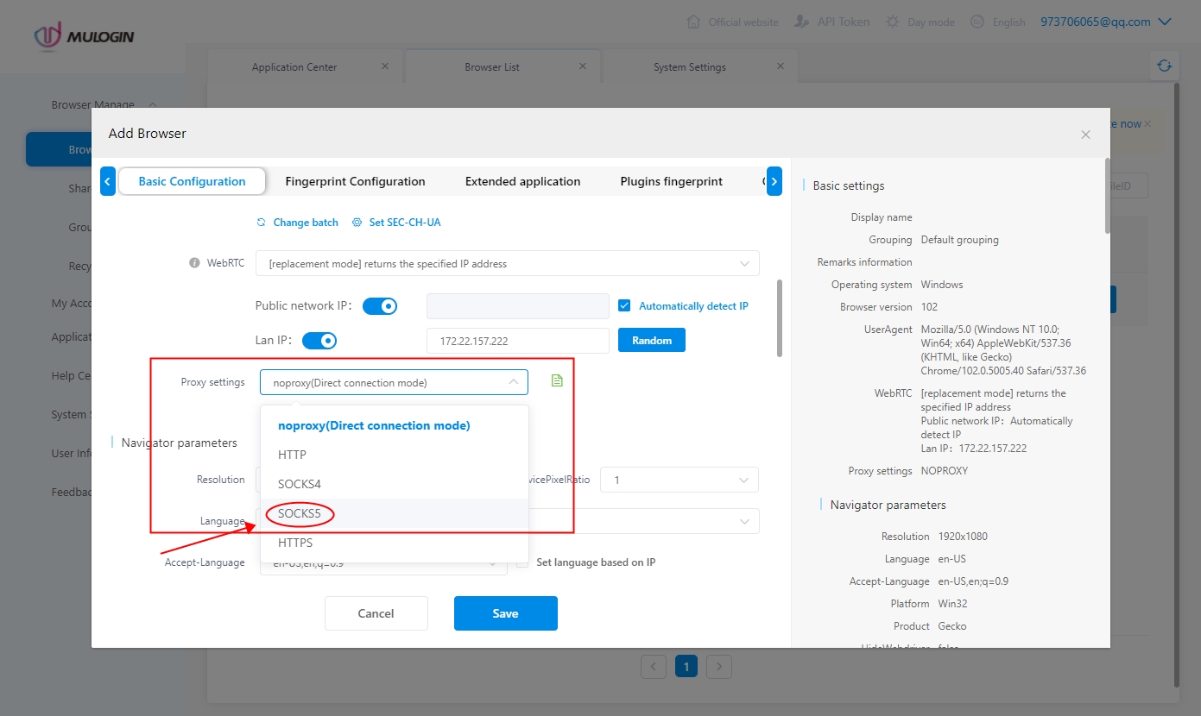
Task: Open API Token from the header
Action: (832, 22)
